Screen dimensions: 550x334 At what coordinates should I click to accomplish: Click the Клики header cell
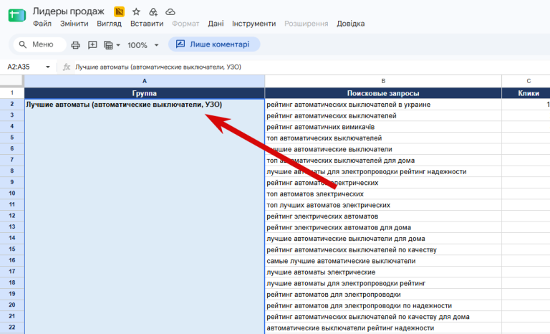pos(526,93)
